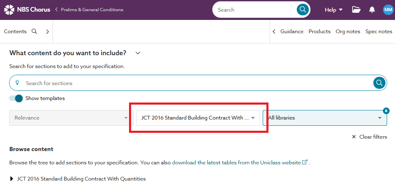The height and width of the screenshot is (193, 395).
Task: Open the Relevance sort dropdown
Action: point(70,118)
